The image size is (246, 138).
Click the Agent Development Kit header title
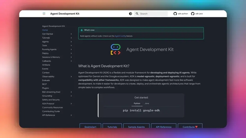[65, 13]
